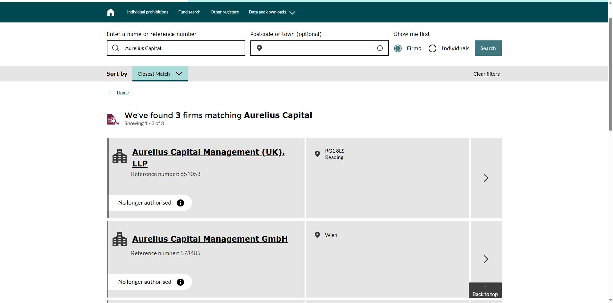Click the home icon in navigation bar
Image resolution: width=613 pixels, height=303 pixels.
point(111,12)
